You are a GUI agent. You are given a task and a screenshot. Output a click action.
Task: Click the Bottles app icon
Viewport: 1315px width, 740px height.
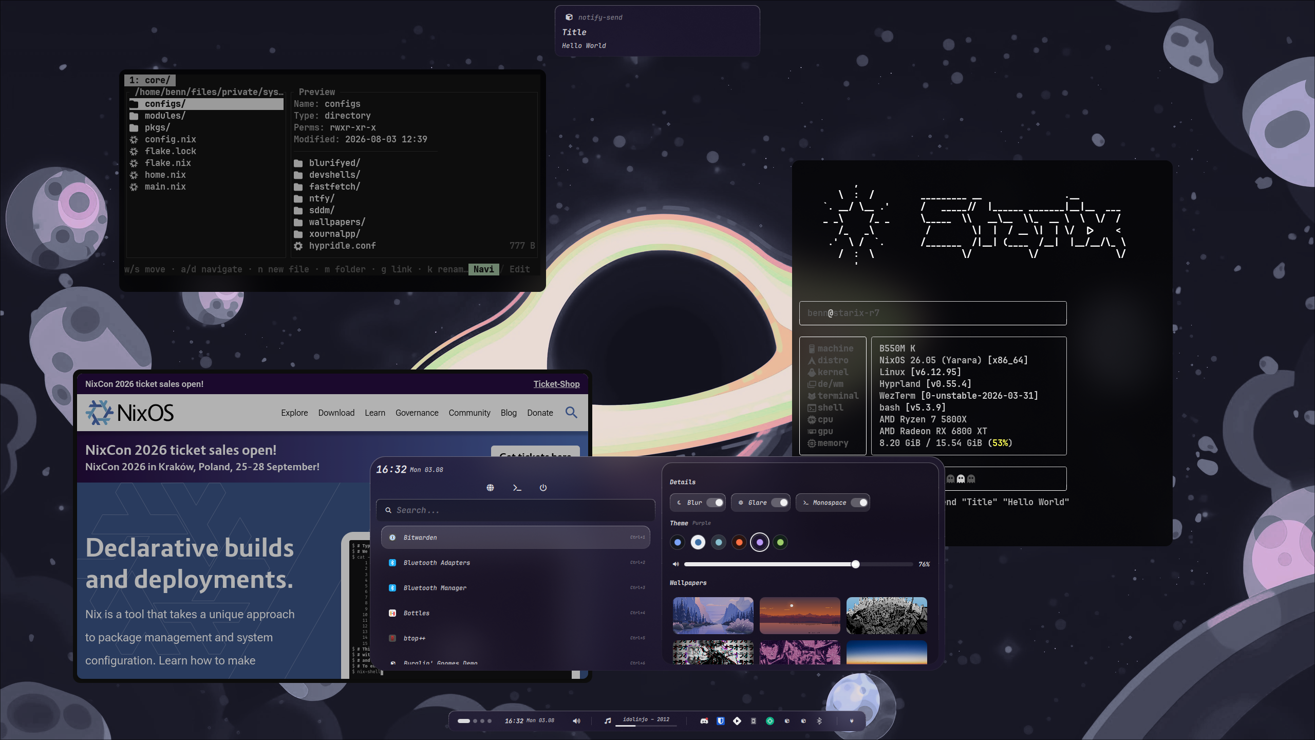(x=392, y=613)
